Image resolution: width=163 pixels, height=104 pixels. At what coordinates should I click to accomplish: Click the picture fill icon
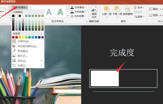tap(14, 56)
